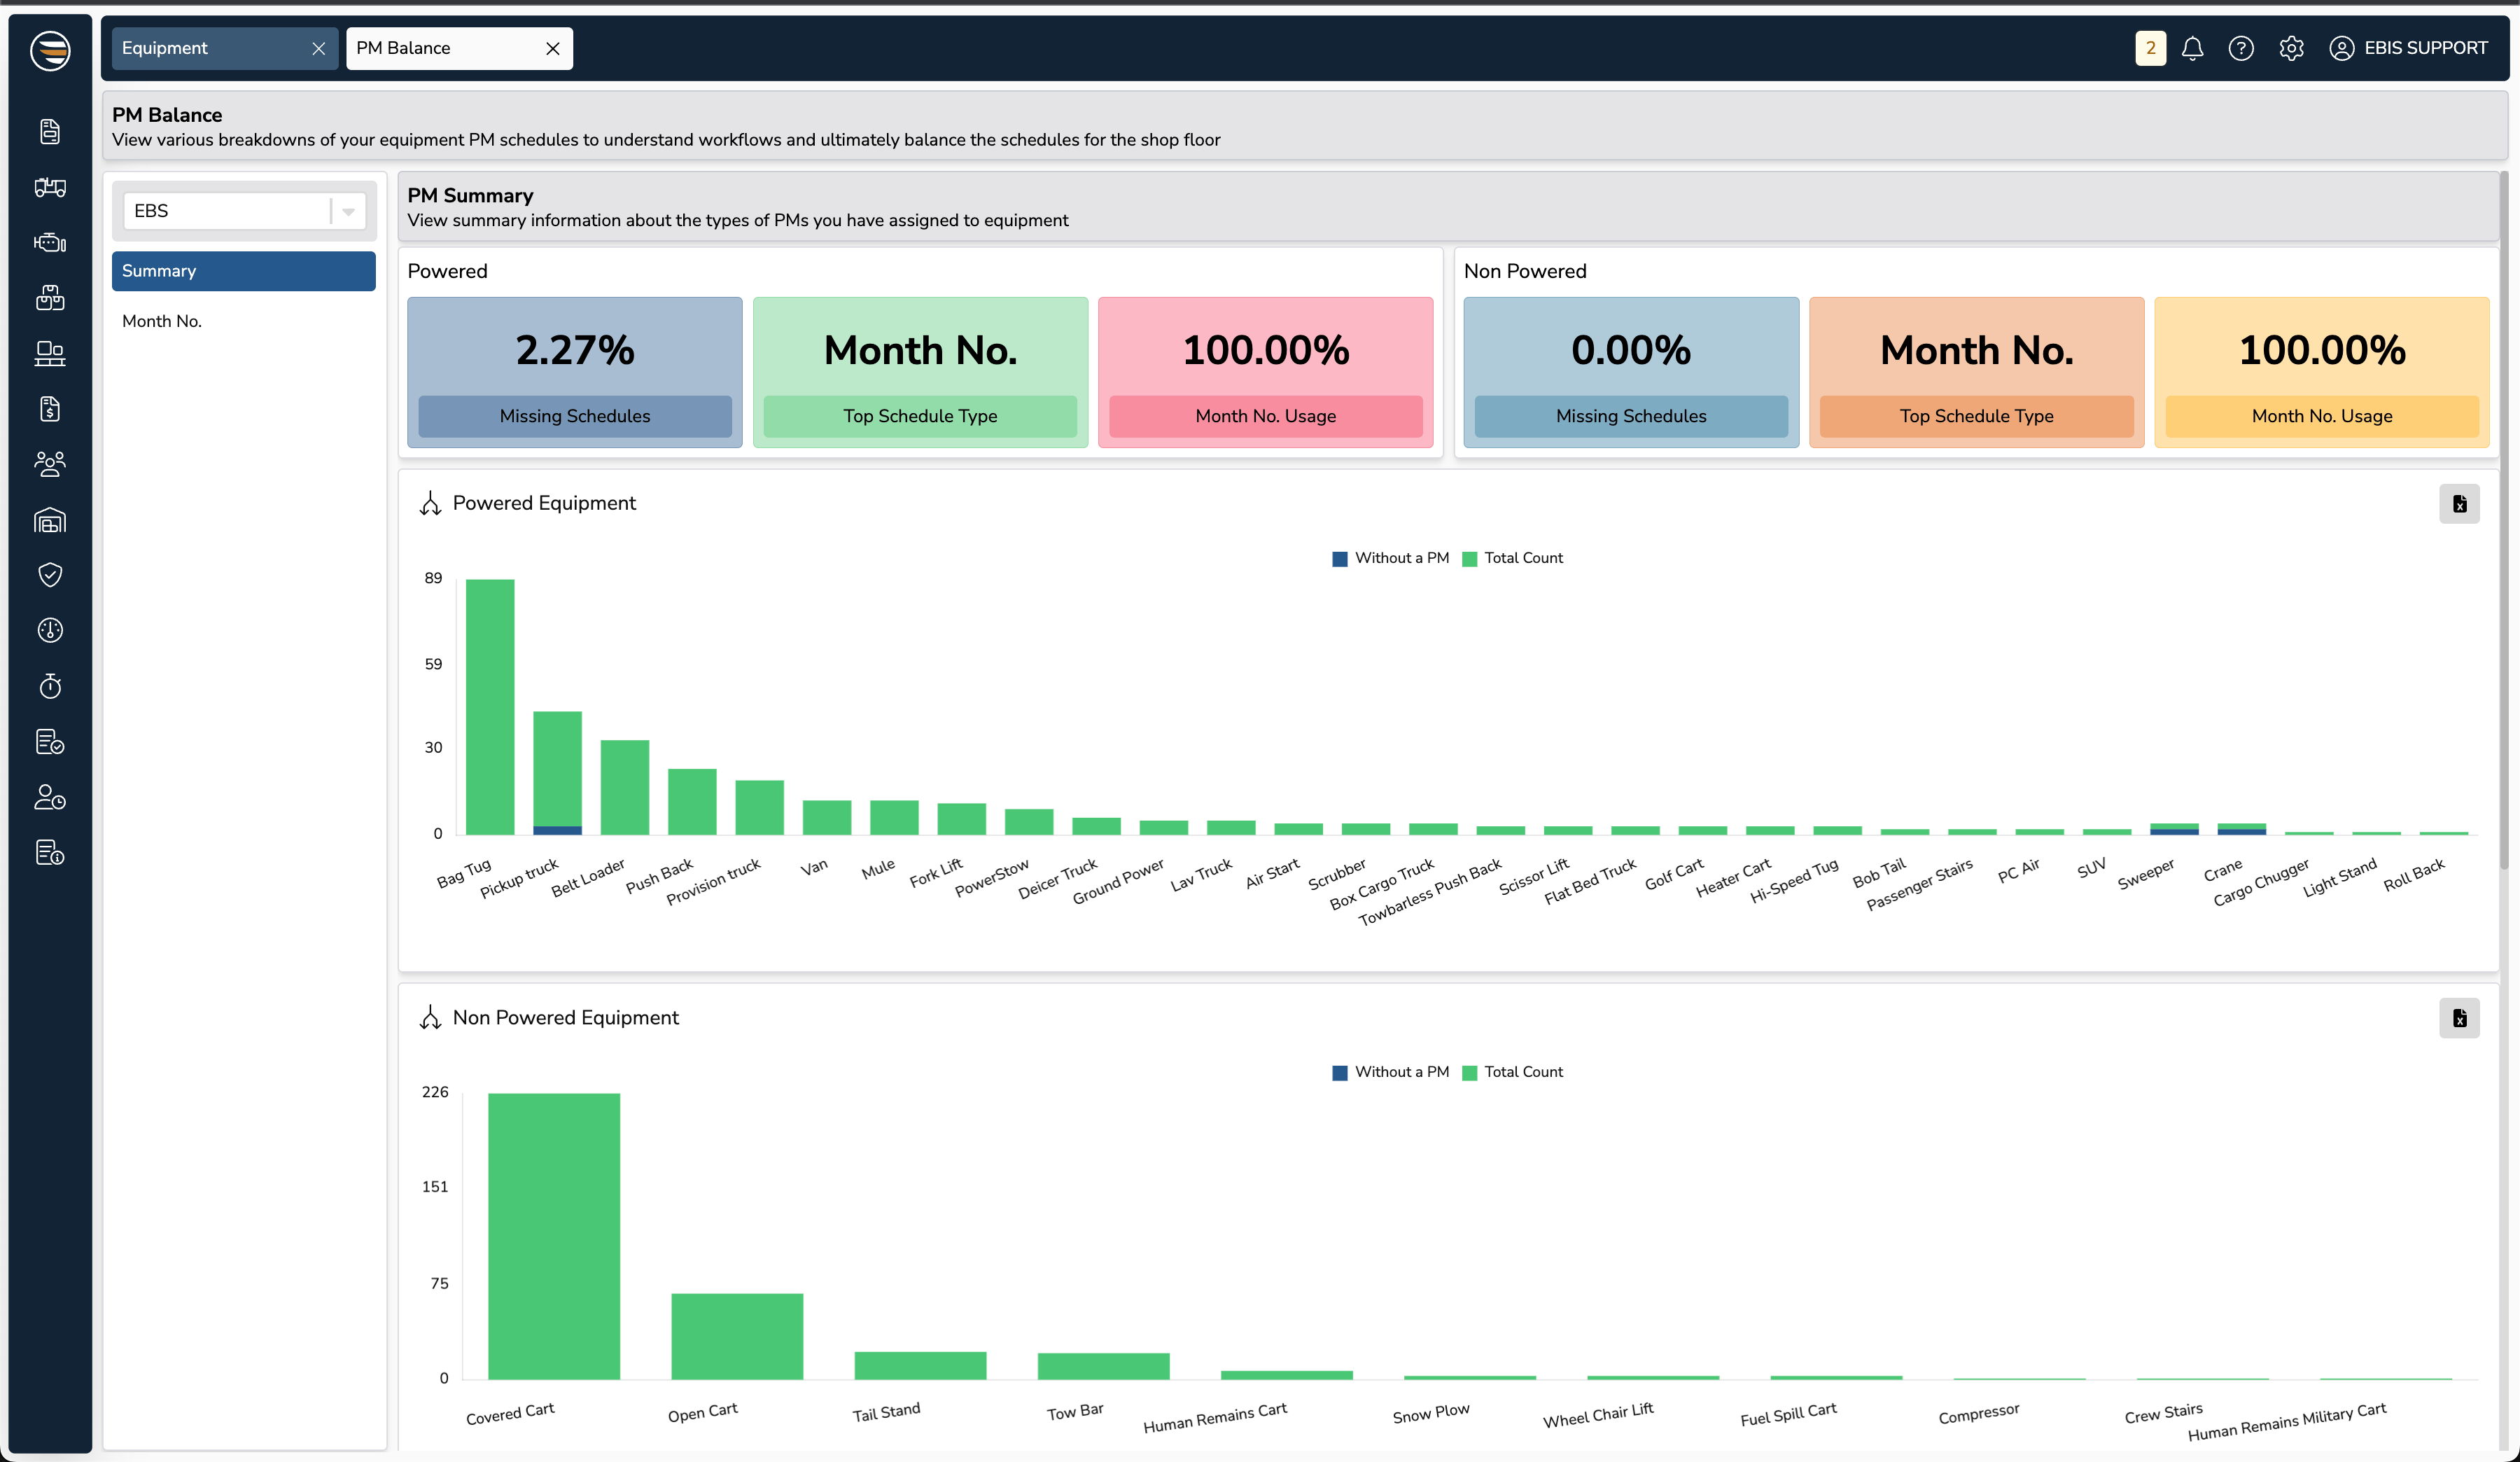This screenshot has width=2520, height=1462.
Task: Export Powered Equipment chart to Excel
Action: (x=2459, y=504)
